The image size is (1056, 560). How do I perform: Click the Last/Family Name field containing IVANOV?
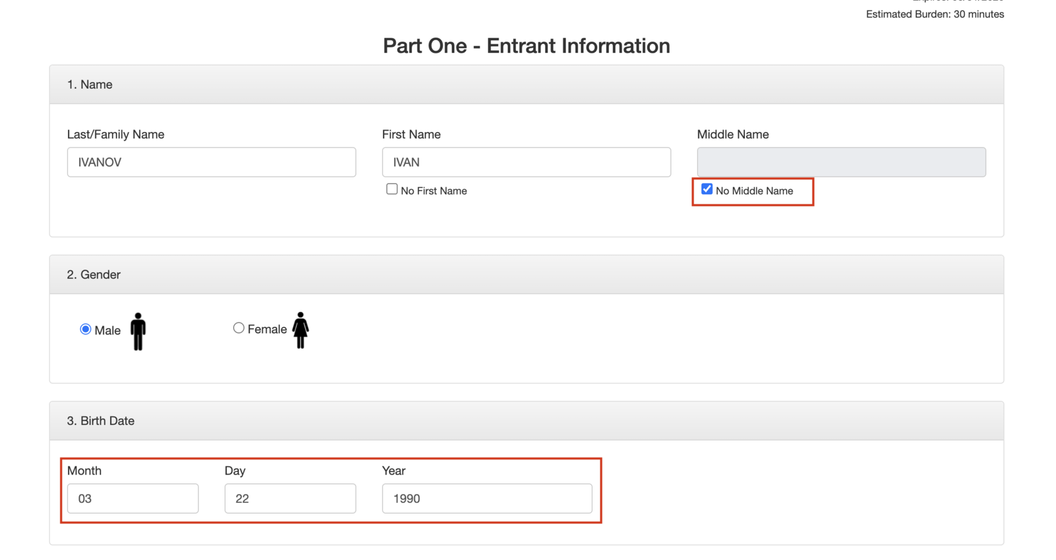coord(211,162)
